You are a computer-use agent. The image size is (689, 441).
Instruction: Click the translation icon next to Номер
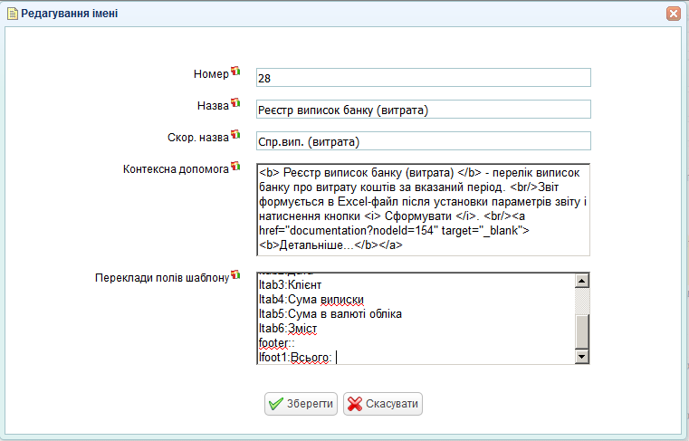(235, 71)
